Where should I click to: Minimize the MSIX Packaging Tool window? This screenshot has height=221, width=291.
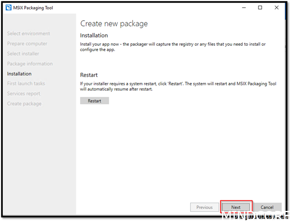(x=244, y=7)
